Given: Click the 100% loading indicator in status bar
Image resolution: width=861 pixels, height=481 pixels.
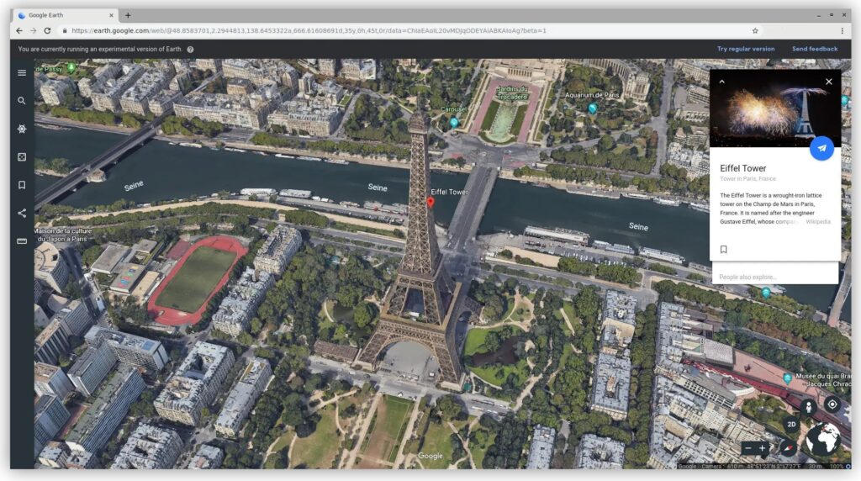Looking at the screenshot, I should click(837, 466).
